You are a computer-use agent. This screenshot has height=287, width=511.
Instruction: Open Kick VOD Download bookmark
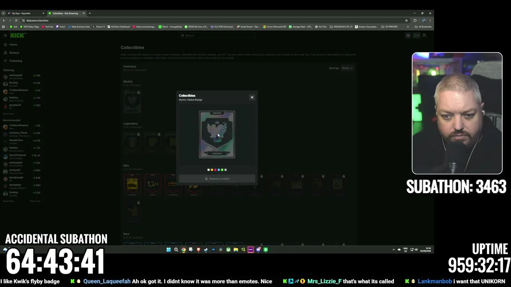222,27
